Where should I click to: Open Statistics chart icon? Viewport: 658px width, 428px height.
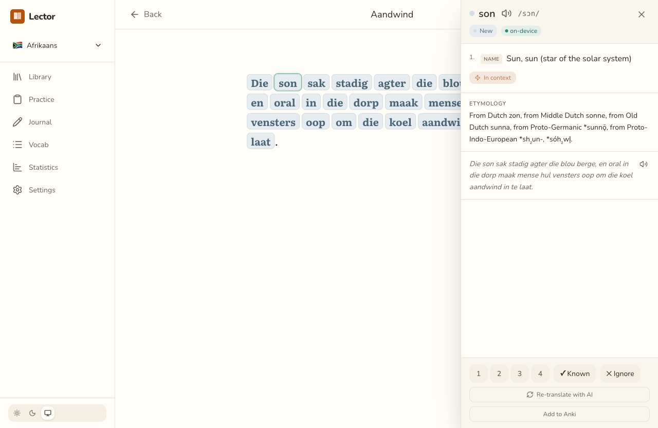pyautogui.click(x=17, y=167)
